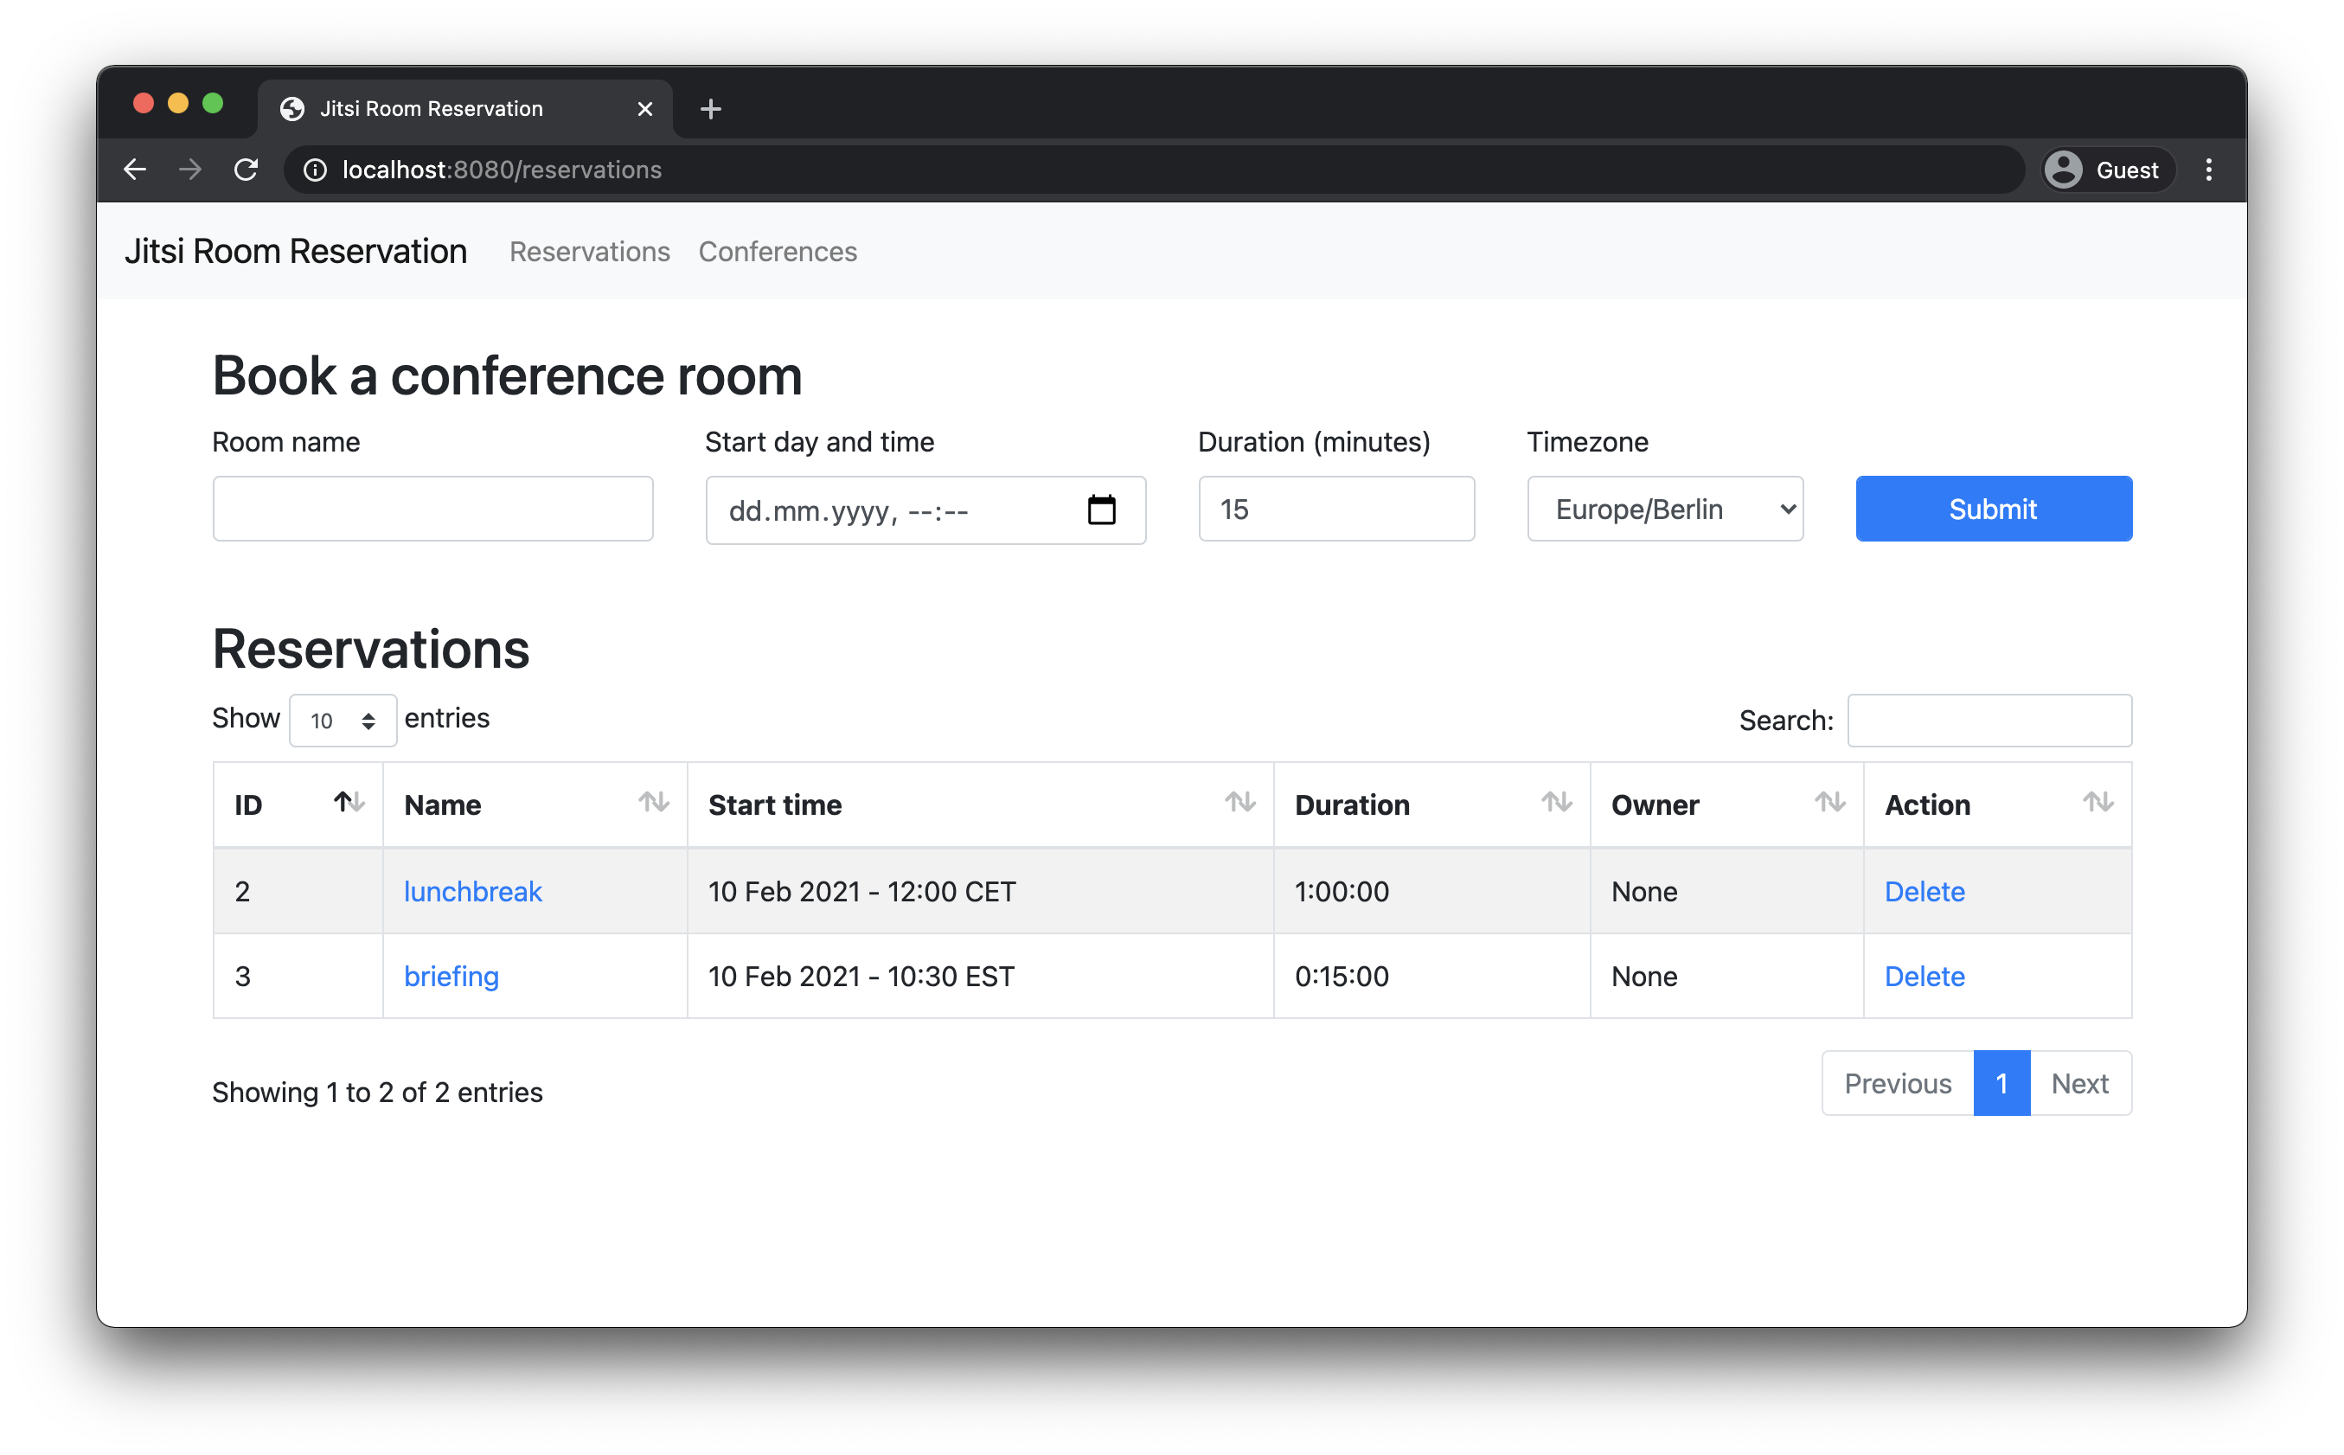Delete the lunchbreak reservation

1924,891
